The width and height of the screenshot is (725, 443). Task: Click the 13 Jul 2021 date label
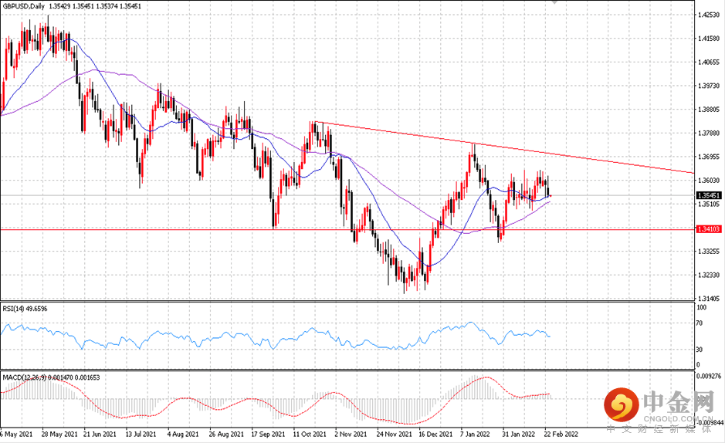(x=141, y=435)
